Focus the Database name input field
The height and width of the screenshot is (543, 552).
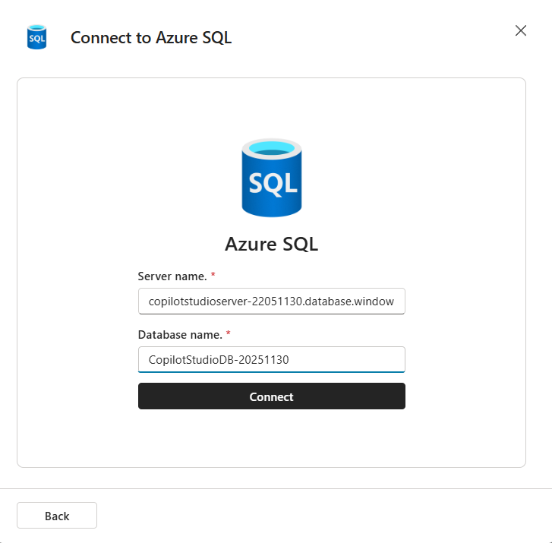tap(271, 360)
